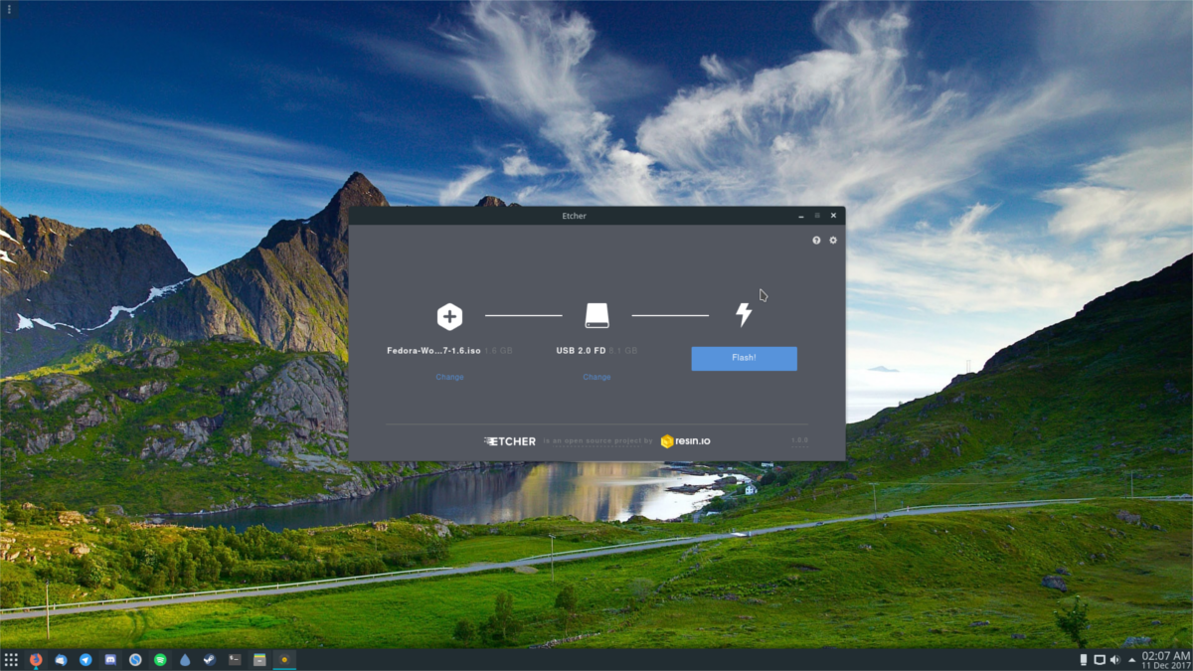Change the selected Fedora ISO image
1193x671 pixels.
tap(449, 377)
